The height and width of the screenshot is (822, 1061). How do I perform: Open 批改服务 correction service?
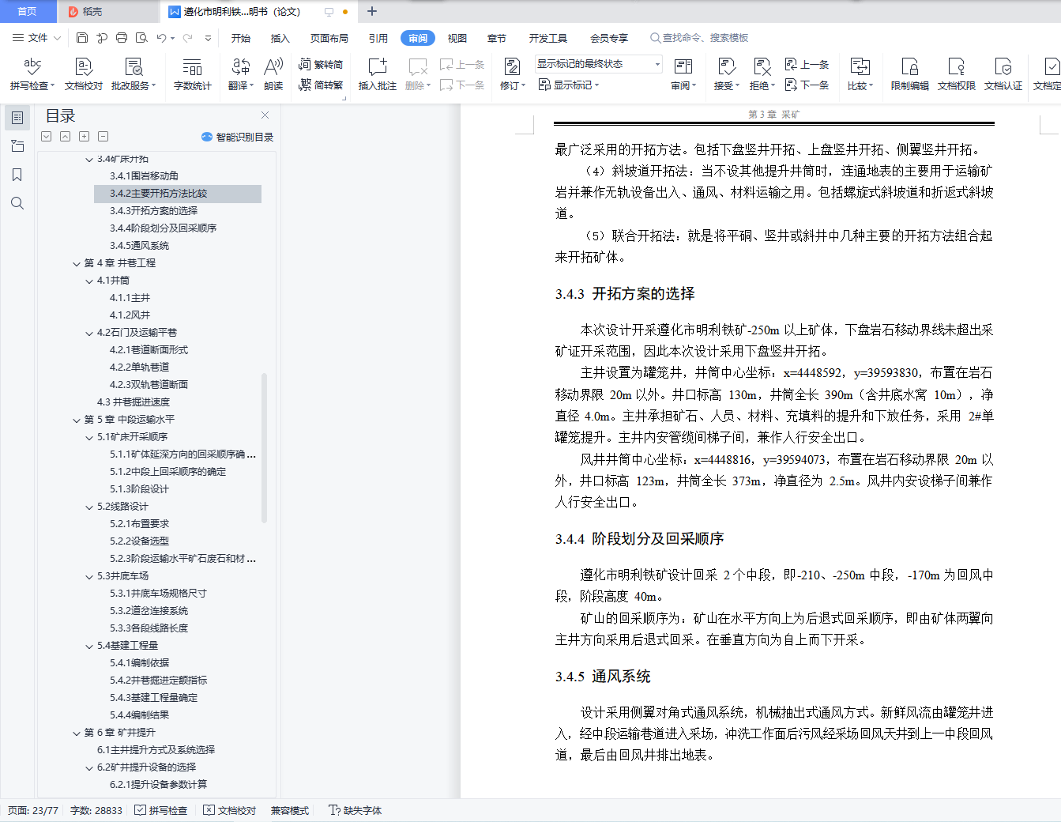click(x=134, y=74)
